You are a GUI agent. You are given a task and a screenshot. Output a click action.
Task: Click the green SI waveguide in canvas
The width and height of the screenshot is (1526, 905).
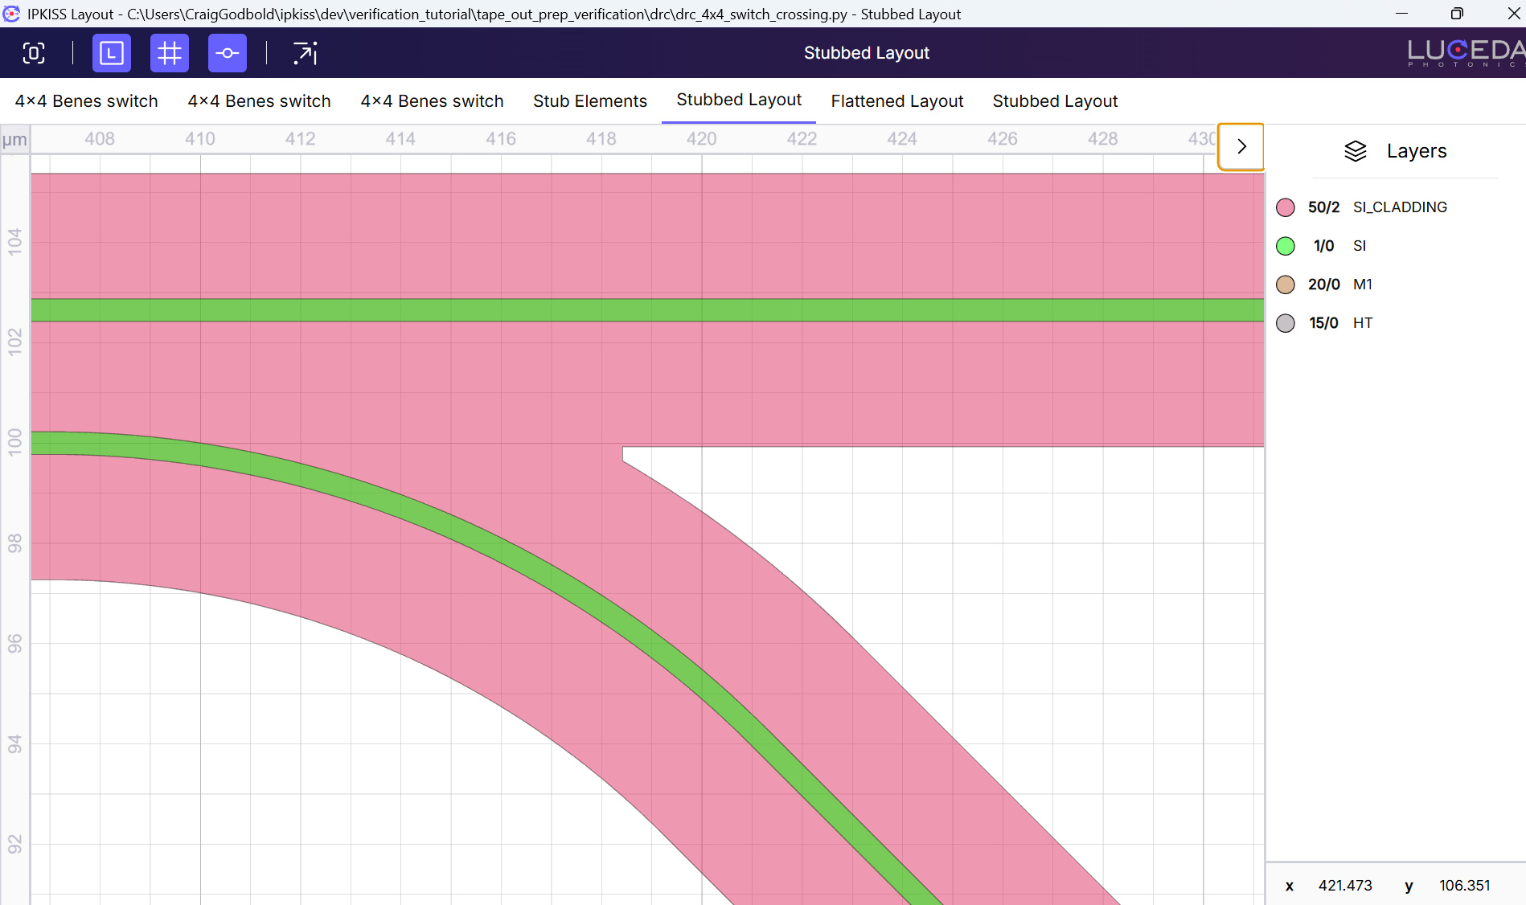coord(643,310)
